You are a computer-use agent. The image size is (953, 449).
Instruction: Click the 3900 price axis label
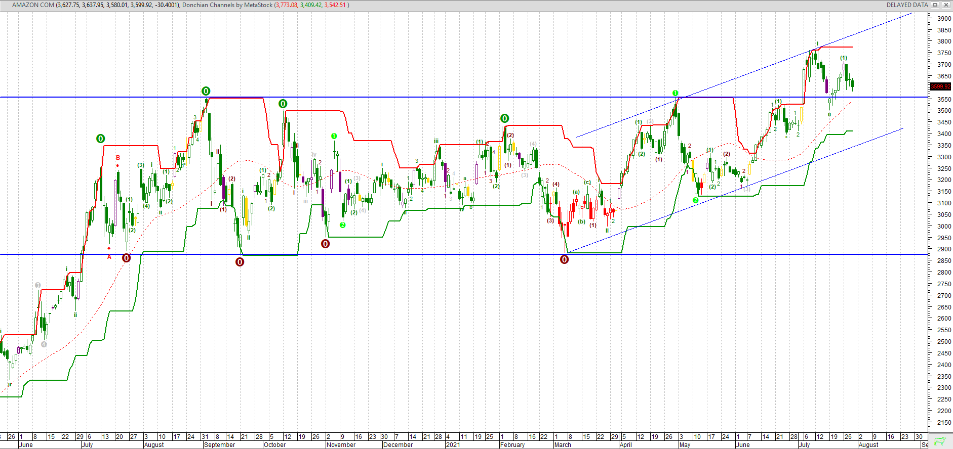tap(944, 18)
